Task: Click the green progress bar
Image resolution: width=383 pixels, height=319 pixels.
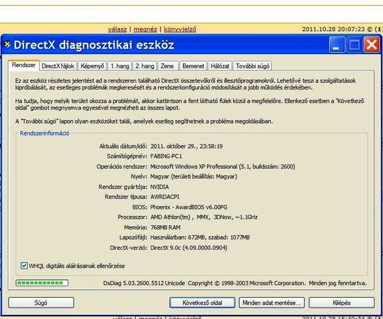Action: (42, 282)
